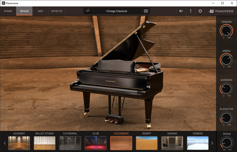Open the Vintage Classical preset selector
The width and height of the screenshot is (237, 152).
[116, 11]
